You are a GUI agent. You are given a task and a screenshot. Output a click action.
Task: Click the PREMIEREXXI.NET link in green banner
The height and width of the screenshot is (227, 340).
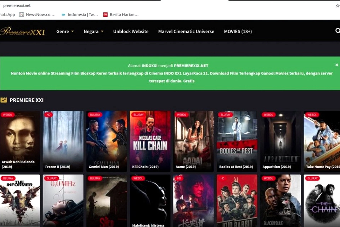pyautogui.click(x=191, y=66)
